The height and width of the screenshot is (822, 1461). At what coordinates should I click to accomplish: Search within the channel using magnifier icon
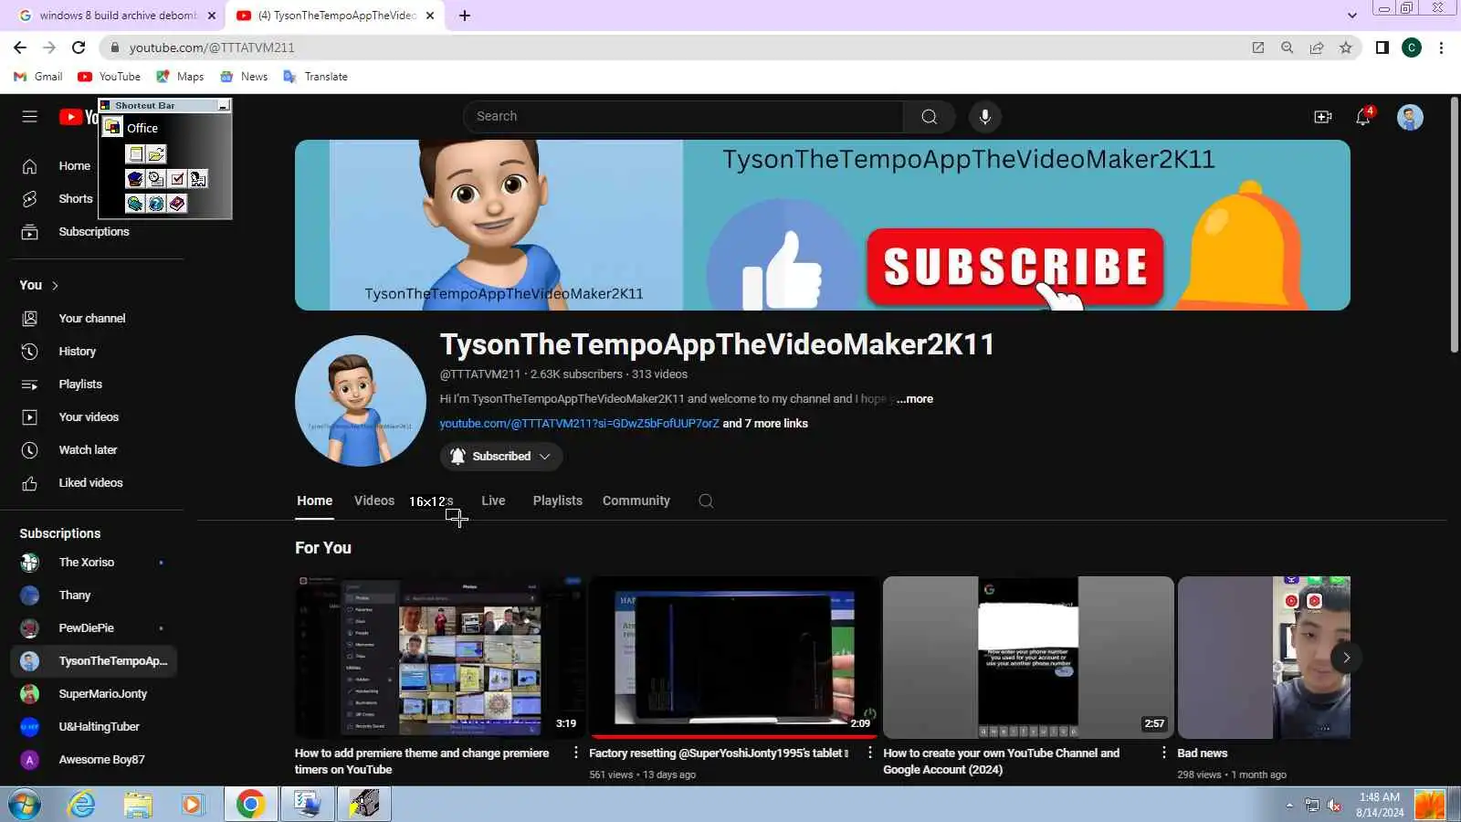coord(706,501)
